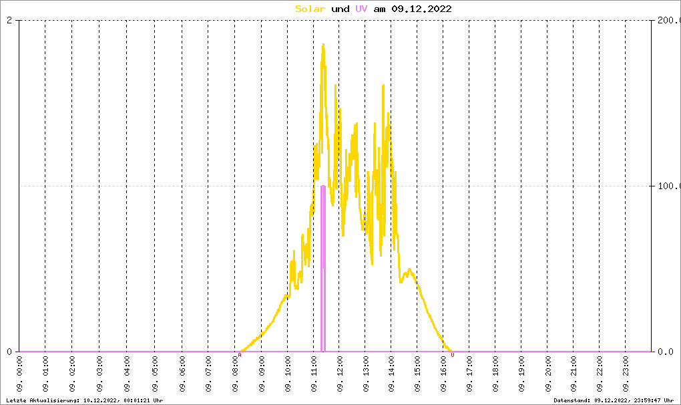
Task: Click the '09. 20:00' time axis label
Action: point(547,374)
